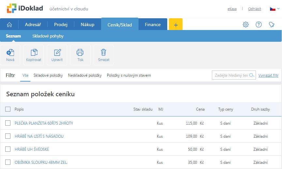This screenshot has height=169, width=282.
Task: Select the Vše filter
Action: tap(25, 75)
